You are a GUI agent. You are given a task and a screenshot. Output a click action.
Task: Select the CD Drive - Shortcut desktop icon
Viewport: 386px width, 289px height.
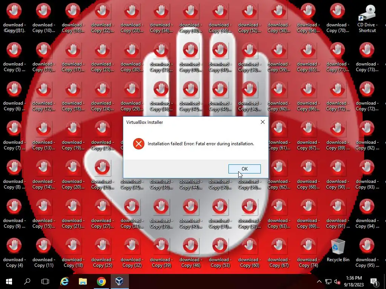(x=367, y=19)
